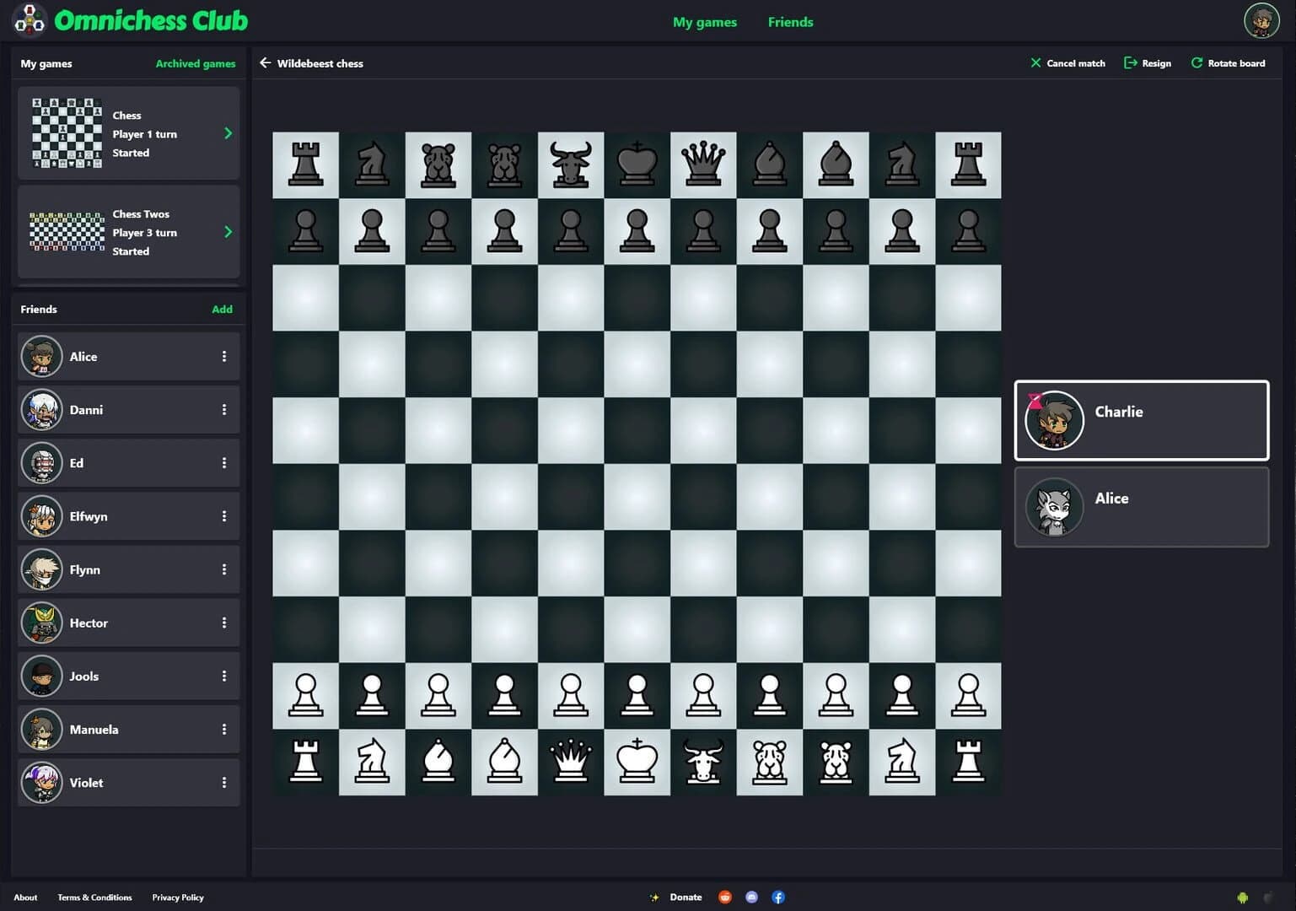Click the Donate sparkle icon
This screenshot has height=911, width=1296.
[x=655, y=898]
